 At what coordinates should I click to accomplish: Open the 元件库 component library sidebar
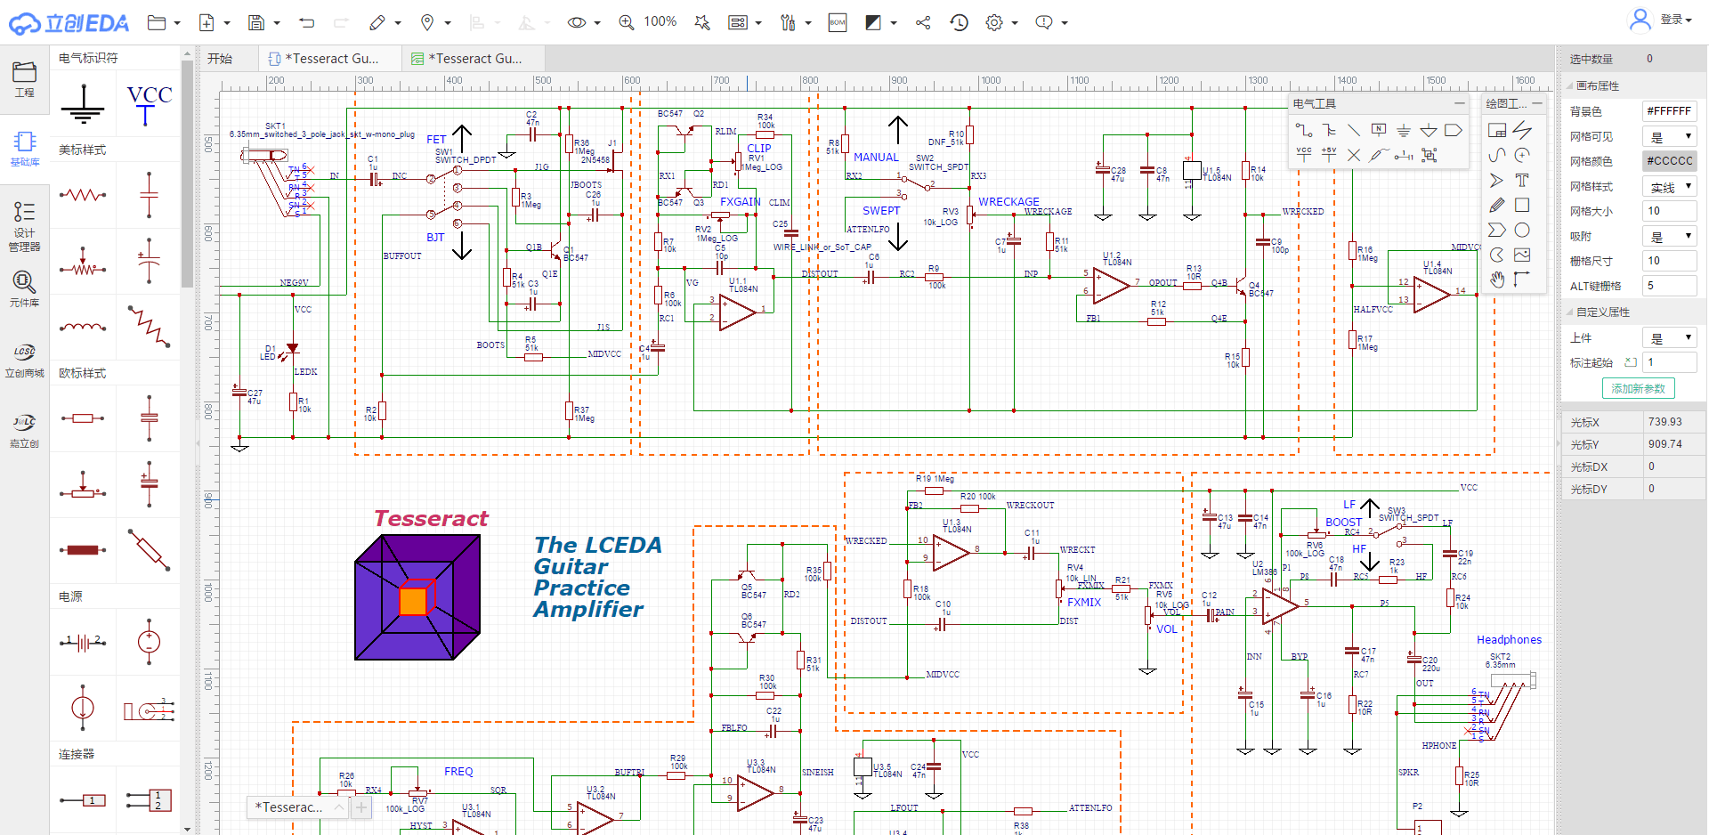click(24, 288)
